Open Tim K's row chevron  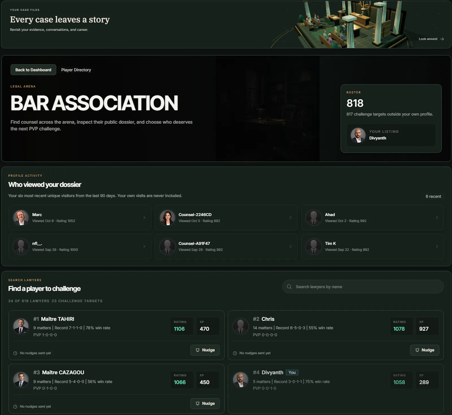[437, 246]
